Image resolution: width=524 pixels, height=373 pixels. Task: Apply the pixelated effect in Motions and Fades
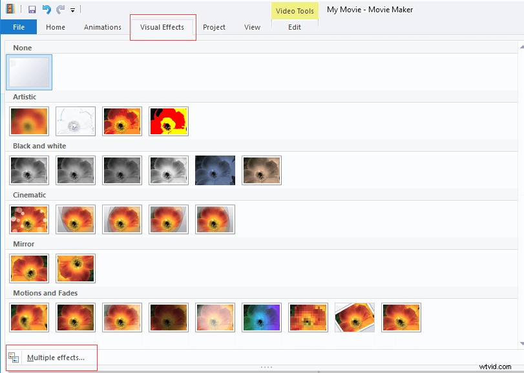click(308, 317)
